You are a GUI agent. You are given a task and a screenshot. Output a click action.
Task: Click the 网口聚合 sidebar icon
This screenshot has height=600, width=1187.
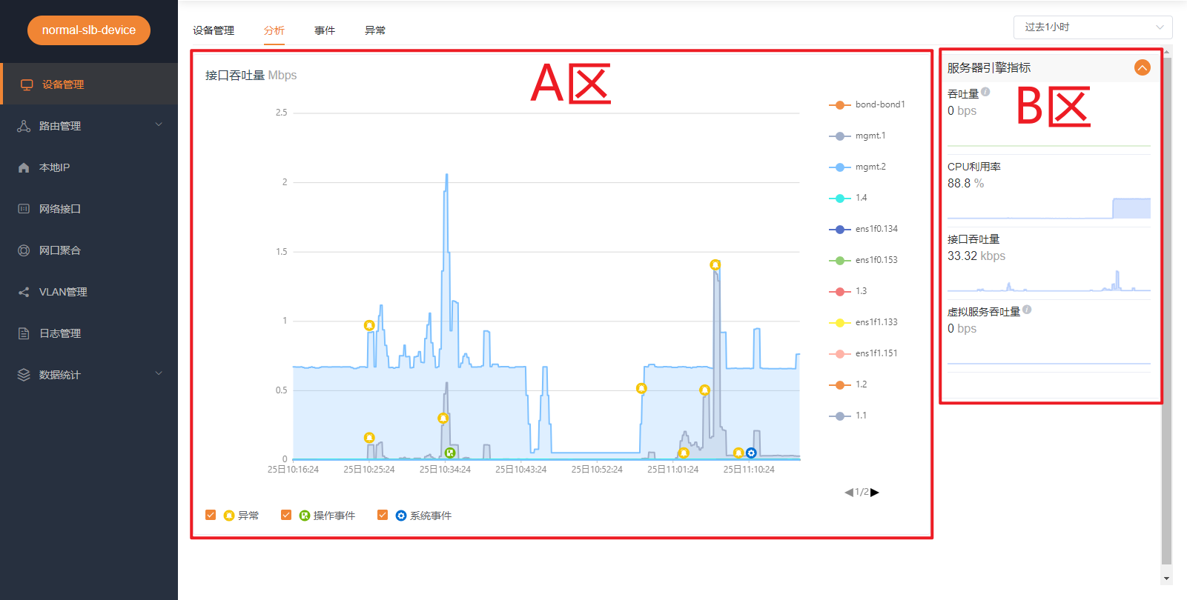(24, 250)
